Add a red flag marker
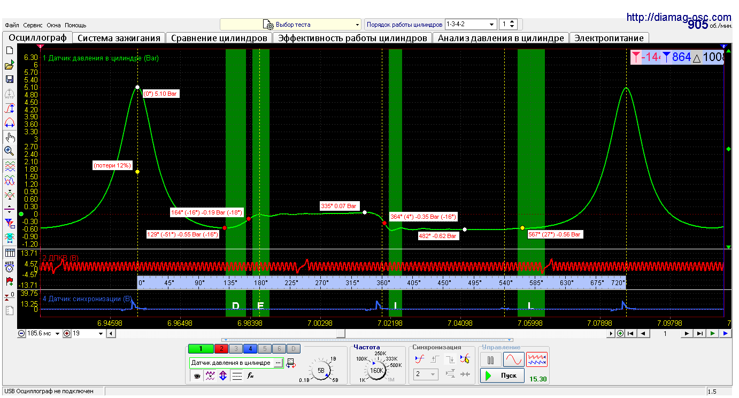The image size is (739, 398). click(9, 280)
